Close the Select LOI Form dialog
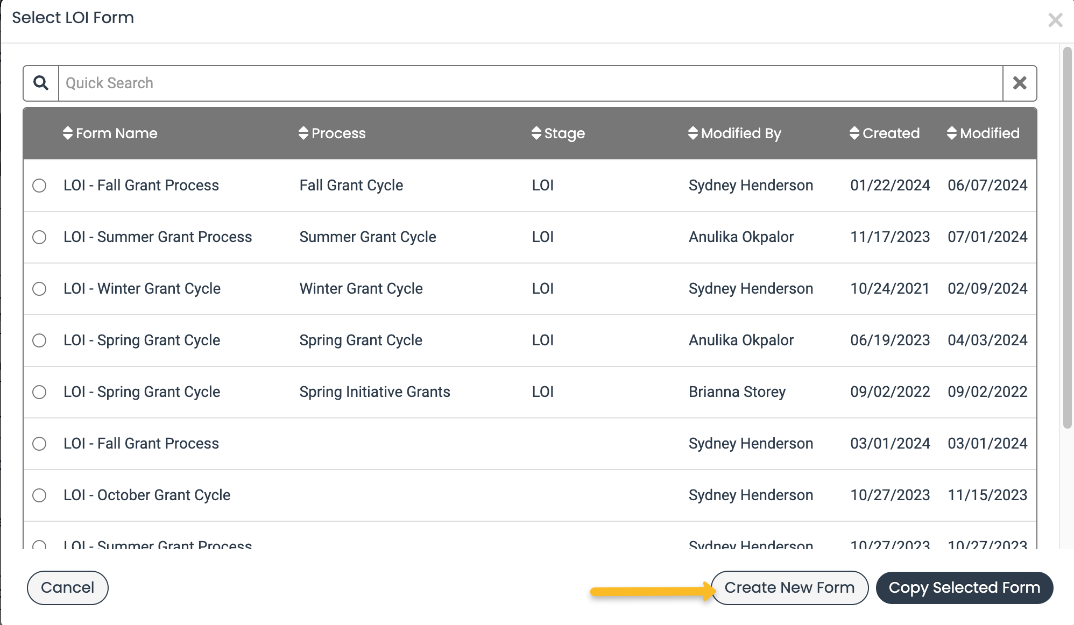1074x625 pixels. [1056, 19]
